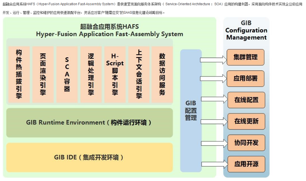Image resolution: width=306 pixels, height=181 pixels.
Task: Select the 数据访问服务 block
Action: (x=162, y=74)
